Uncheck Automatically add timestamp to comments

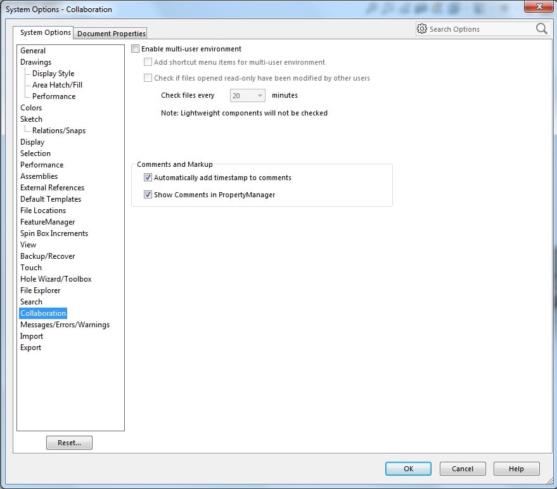coord(148,178)
